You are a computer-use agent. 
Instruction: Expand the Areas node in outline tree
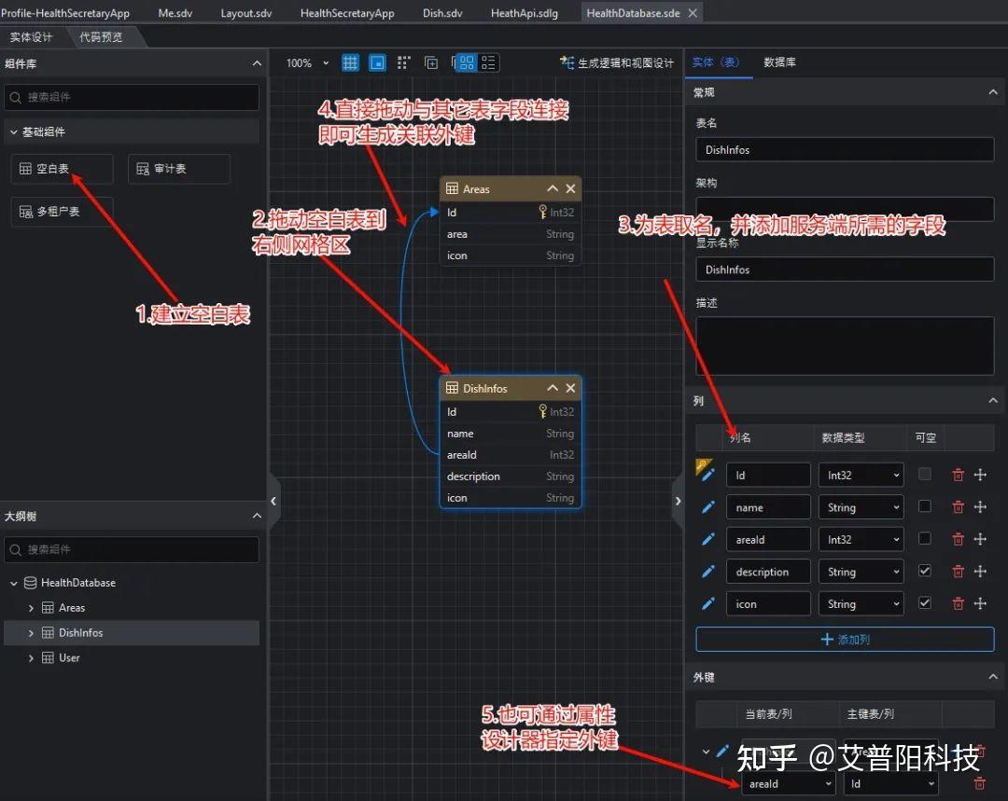tap(32, 607)
